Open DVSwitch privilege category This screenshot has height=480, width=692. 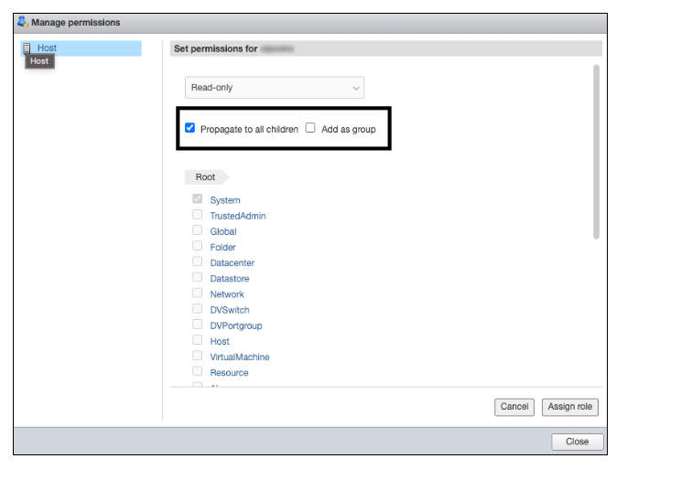229,310
